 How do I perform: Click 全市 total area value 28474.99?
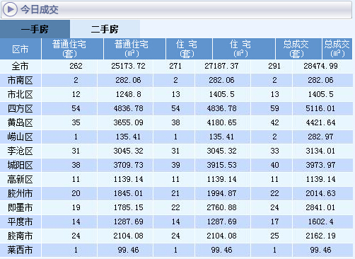coord(320,66)
